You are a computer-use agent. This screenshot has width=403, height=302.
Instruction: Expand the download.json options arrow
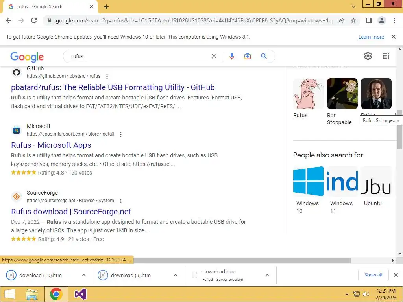tap(267, 275)
